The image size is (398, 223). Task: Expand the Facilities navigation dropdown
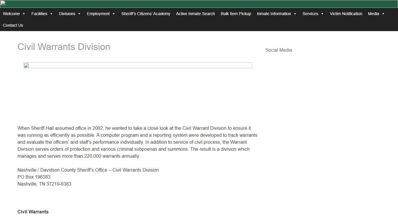pyautogui.click(x=39, y=14)
